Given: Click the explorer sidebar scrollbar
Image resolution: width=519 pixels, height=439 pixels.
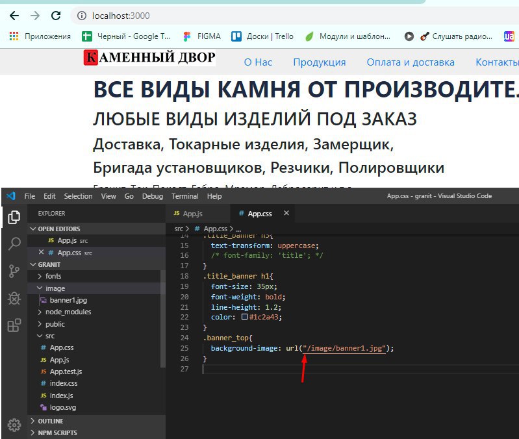Looking at the screenshot, I should (163, 318).
